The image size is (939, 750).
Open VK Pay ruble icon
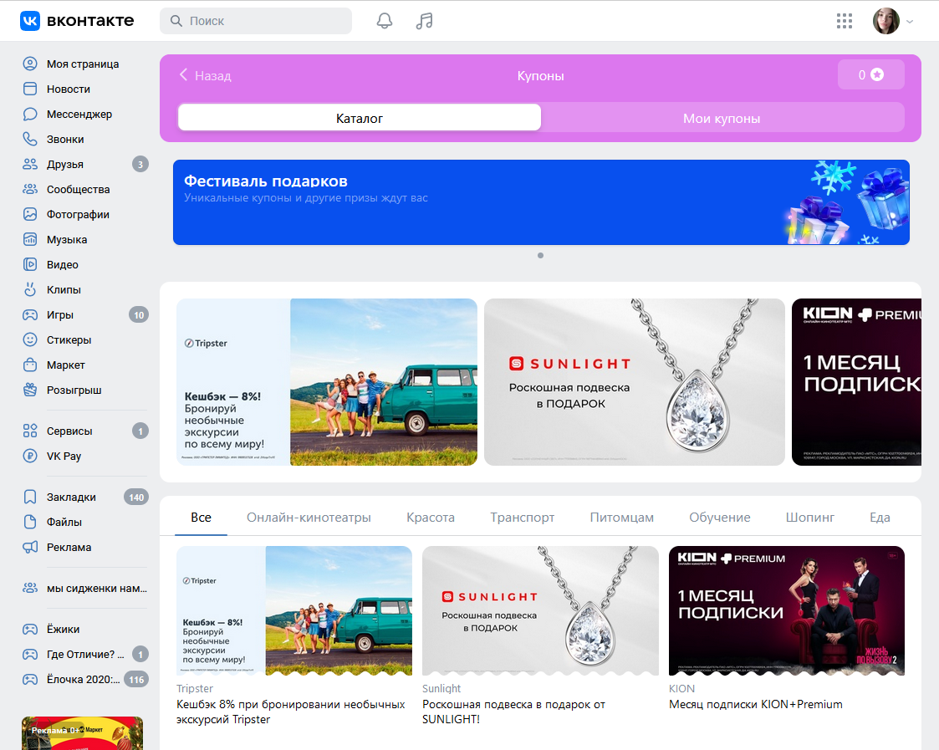(x=30, y=456)
